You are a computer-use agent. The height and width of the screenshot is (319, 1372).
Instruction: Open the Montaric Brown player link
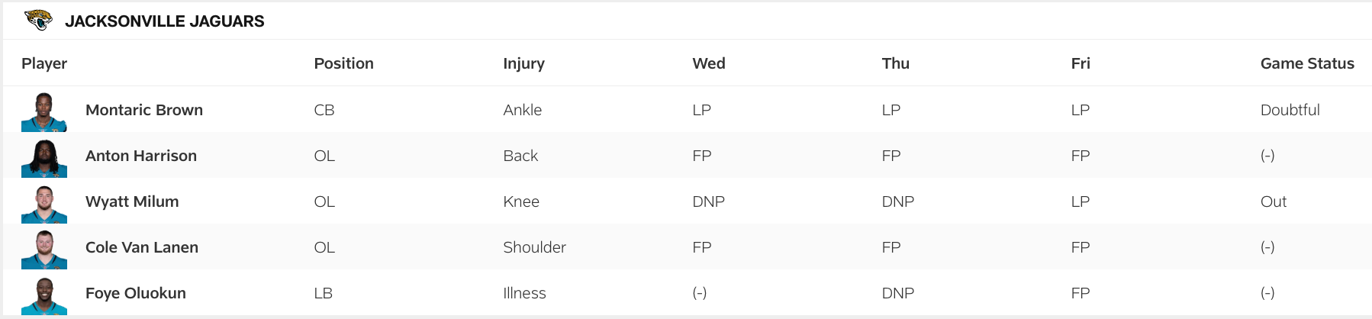pyautogui.click(x=144, y=110)
